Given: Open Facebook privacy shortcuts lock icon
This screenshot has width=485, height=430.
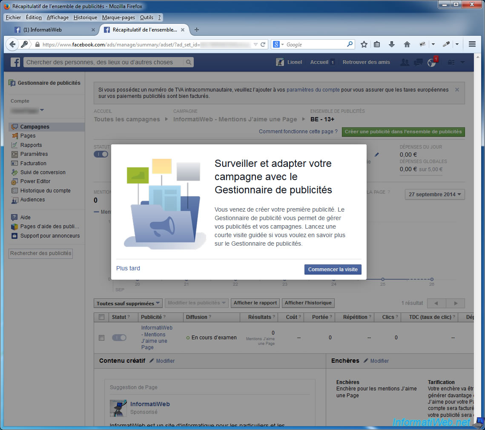Looking at the screenshot, I should tap(451, 63).
